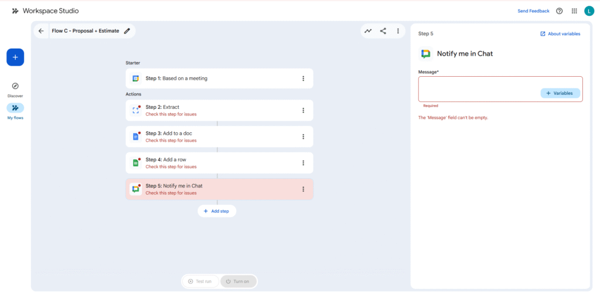Open the flow activity chart icon
The height and width of the screenshot is (297, 600).
pos(368,31)
